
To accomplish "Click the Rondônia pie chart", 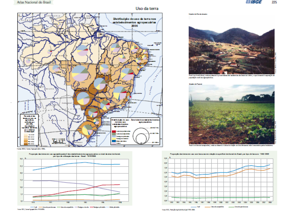I will [x=56, y=68].
